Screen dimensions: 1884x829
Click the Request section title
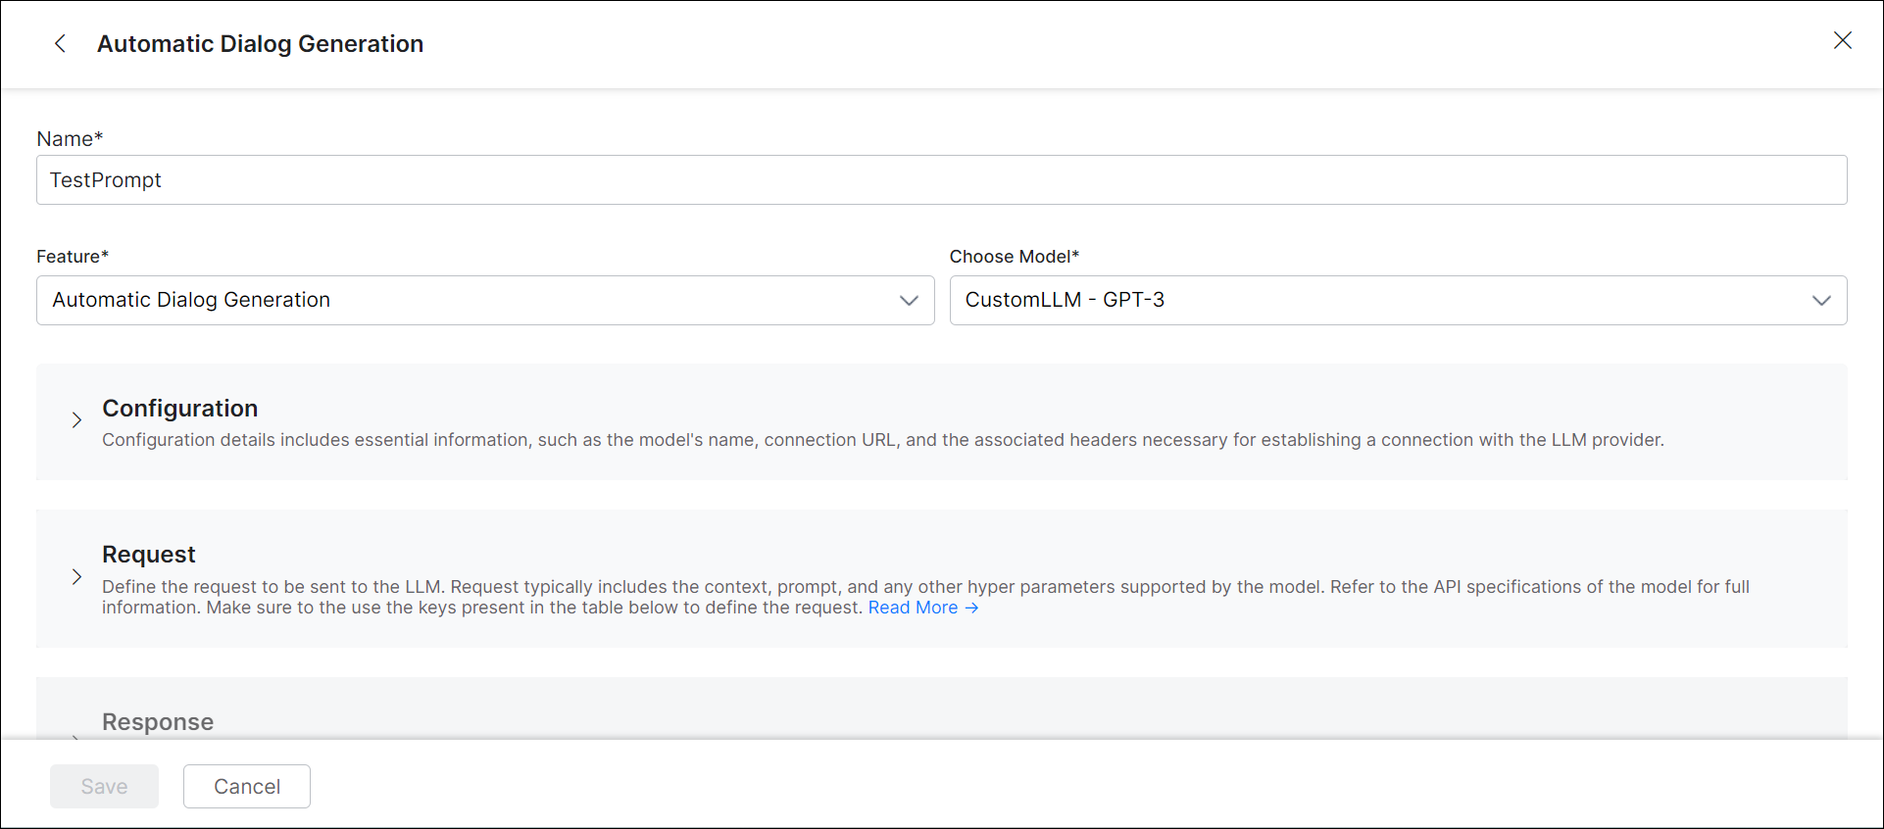[149, 555]
